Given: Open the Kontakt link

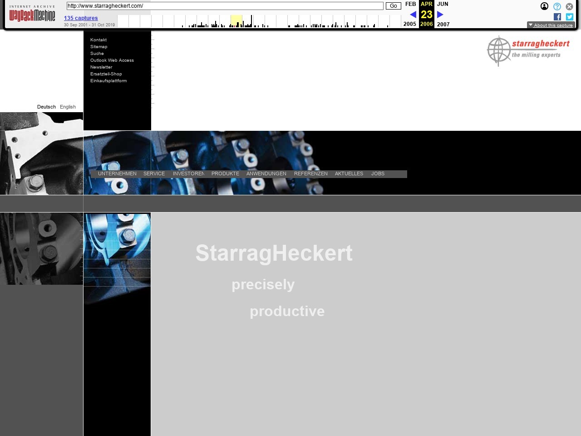Looking at the screenshot, I should [x=98, y=40].
